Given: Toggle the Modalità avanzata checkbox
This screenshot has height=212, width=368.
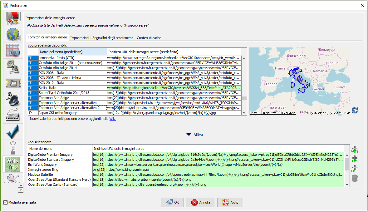Looking at the screenshot, I should pyautogui.click(x=5, y=202).
